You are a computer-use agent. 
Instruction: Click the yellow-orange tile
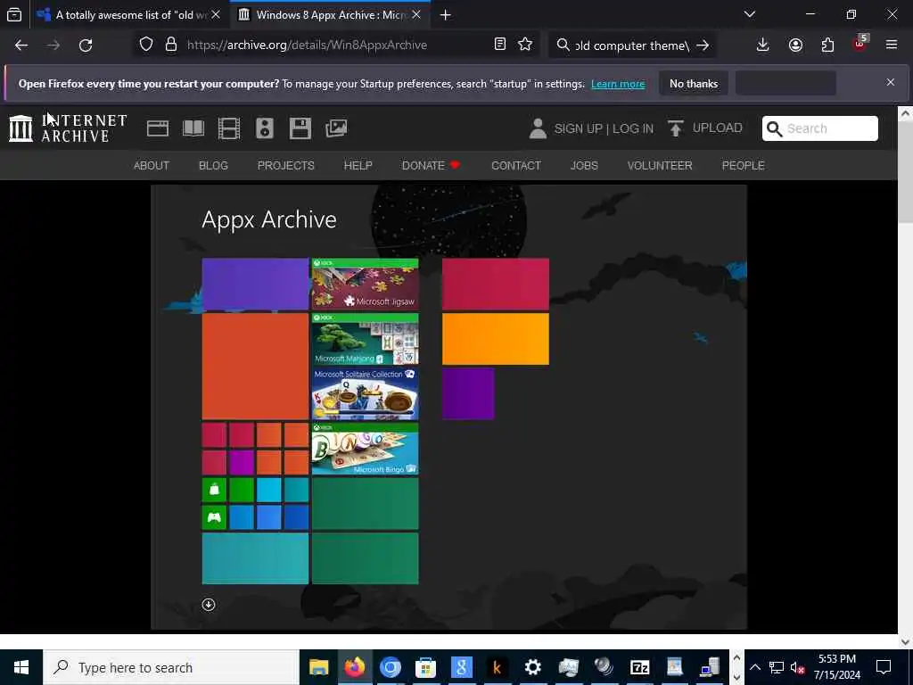(496, 339)
